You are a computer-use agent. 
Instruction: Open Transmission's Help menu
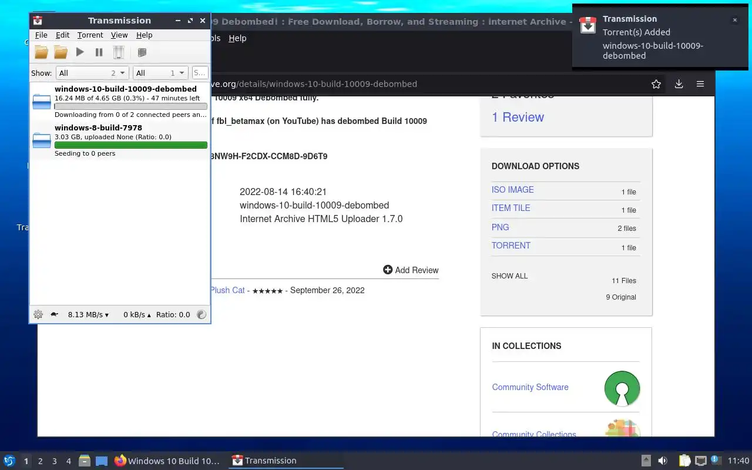pyautogui.click(x=144, y=35)
